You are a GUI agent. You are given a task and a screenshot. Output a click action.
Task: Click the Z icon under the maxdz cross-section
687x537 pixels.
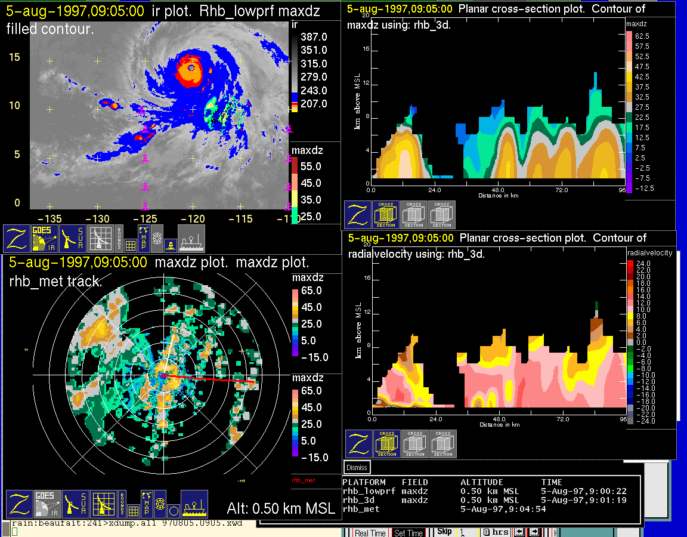358,215
